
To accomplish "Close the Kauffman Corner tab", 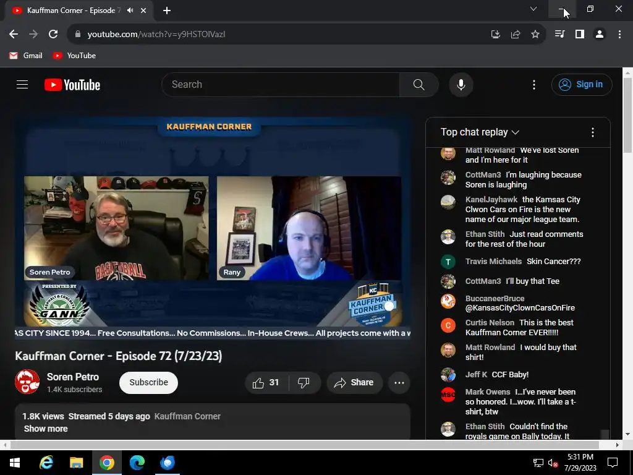I will [143, 11].
